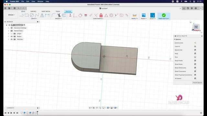Toggle Show Points checkbox

(x=195, y=64)
